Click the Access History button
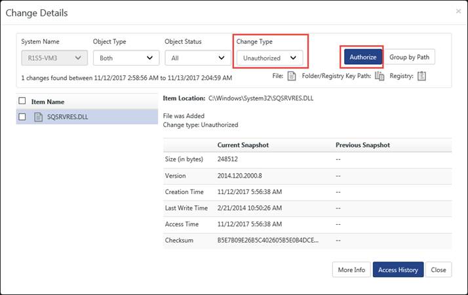Image resolution: width=468 pixels, height=295 pixels. coord(398,269)
